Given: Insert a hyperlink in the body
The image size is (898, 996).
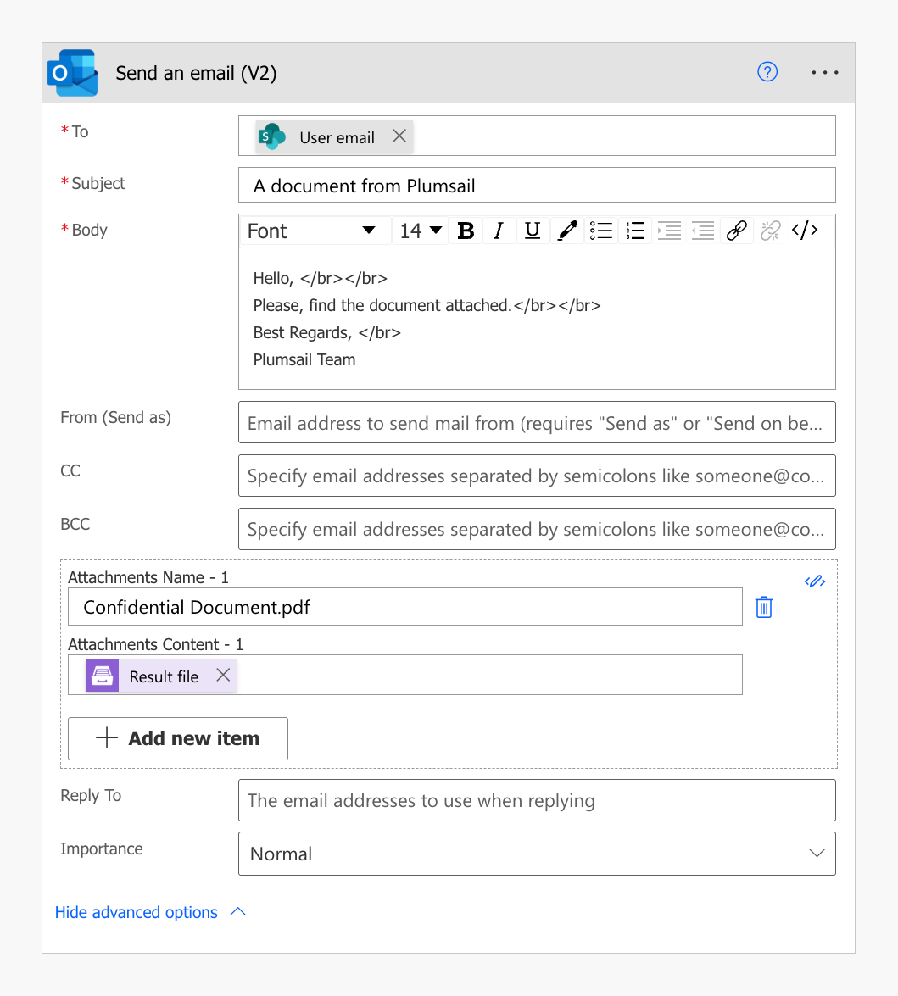Looking at the screenshot, I should 736,230.
